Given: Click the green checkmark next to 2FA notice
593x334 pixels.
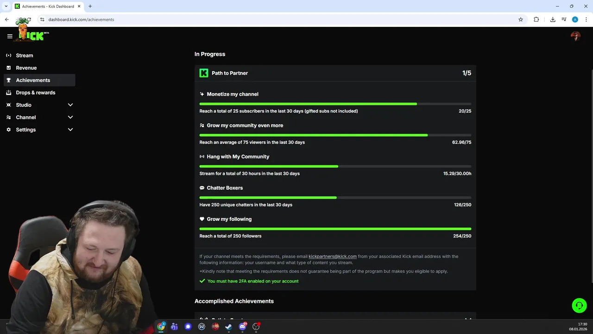Looking at the screenshot, I should point(202,281).
